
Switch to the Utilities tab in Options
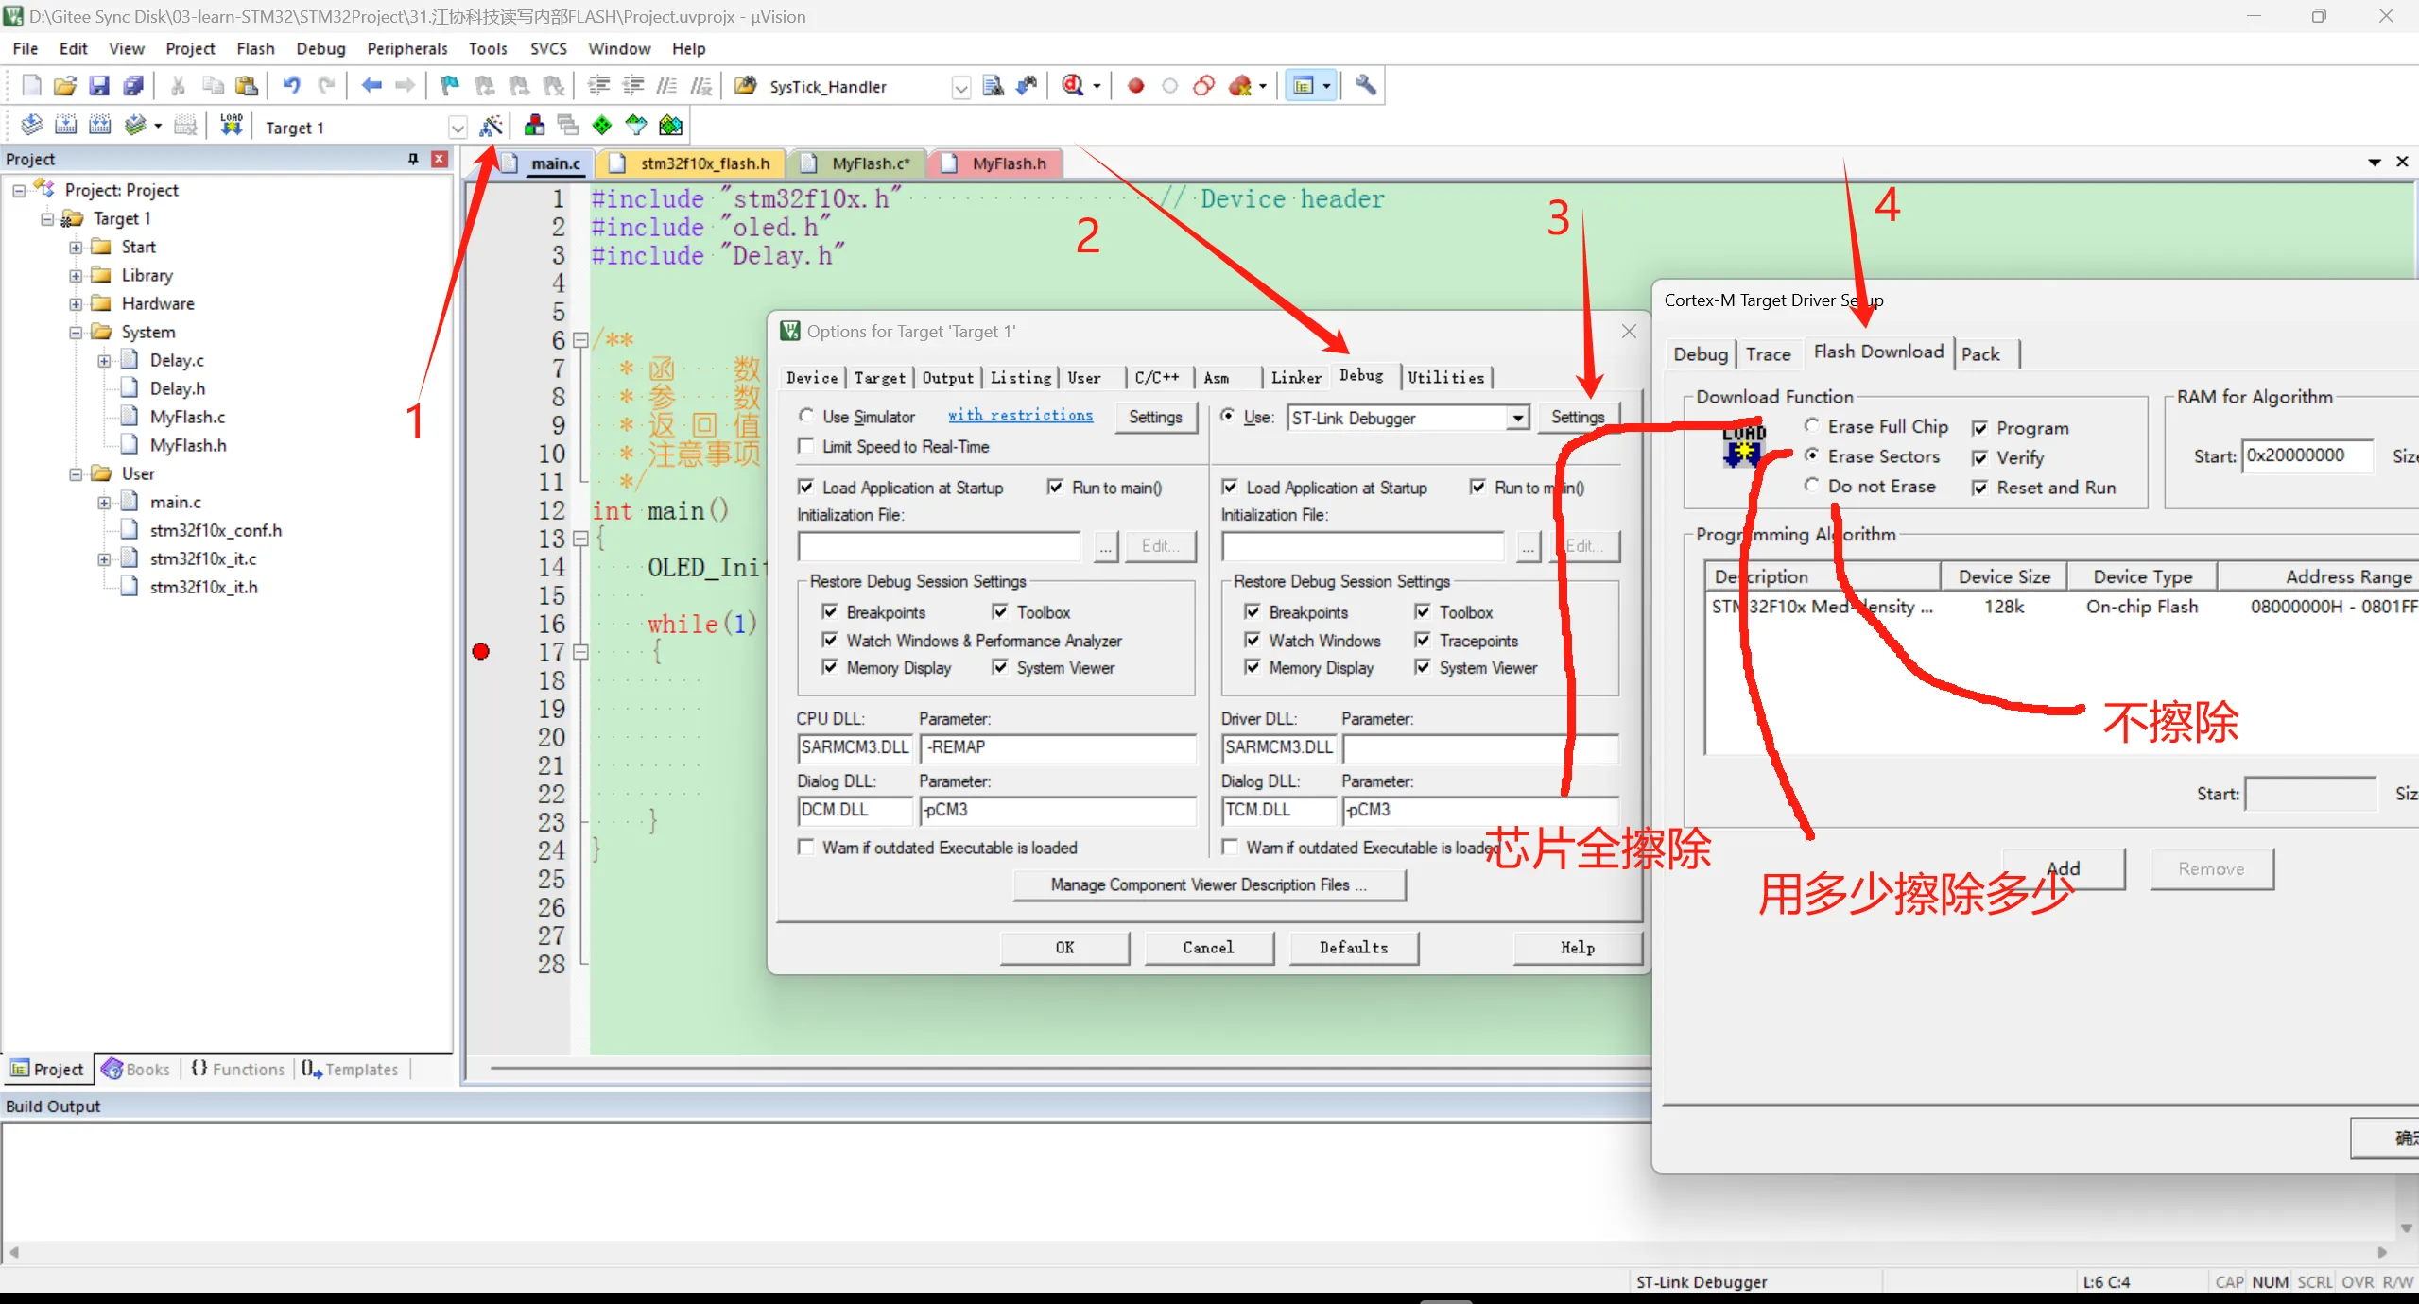click(x=1445, y=377)
